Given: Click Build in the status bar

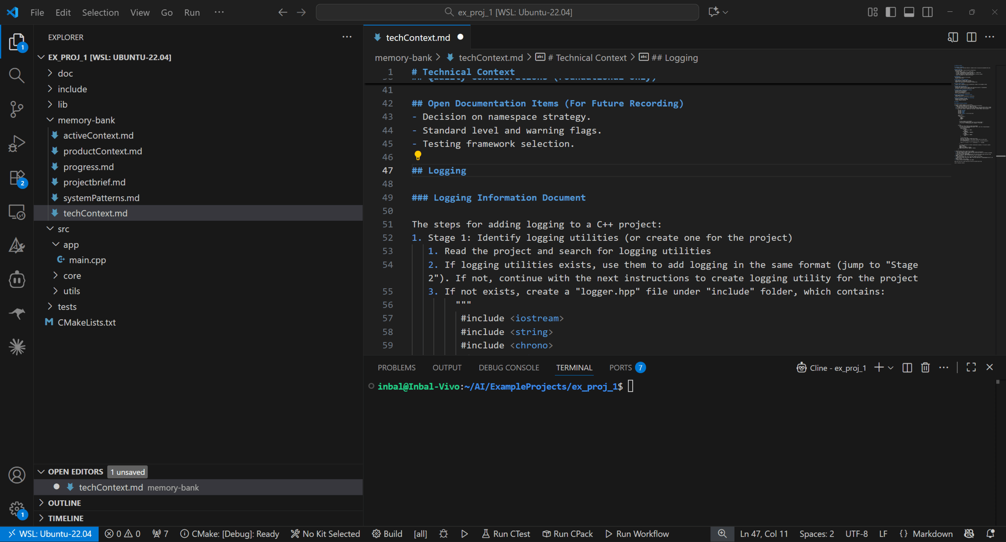Looking at the screenshot, I should coord(387,534).
